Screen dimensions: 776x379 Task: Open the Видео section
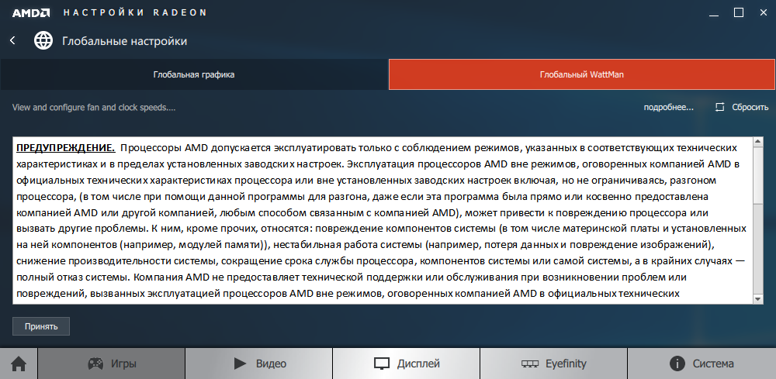(259, 364)
